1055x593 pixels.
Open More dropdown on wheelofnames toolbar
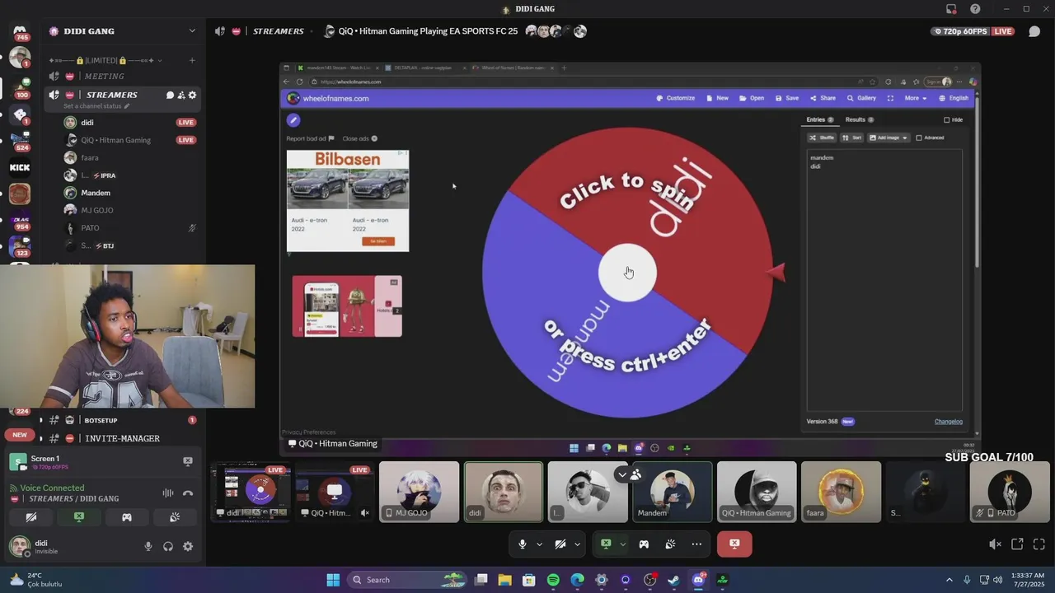[915, 98]
